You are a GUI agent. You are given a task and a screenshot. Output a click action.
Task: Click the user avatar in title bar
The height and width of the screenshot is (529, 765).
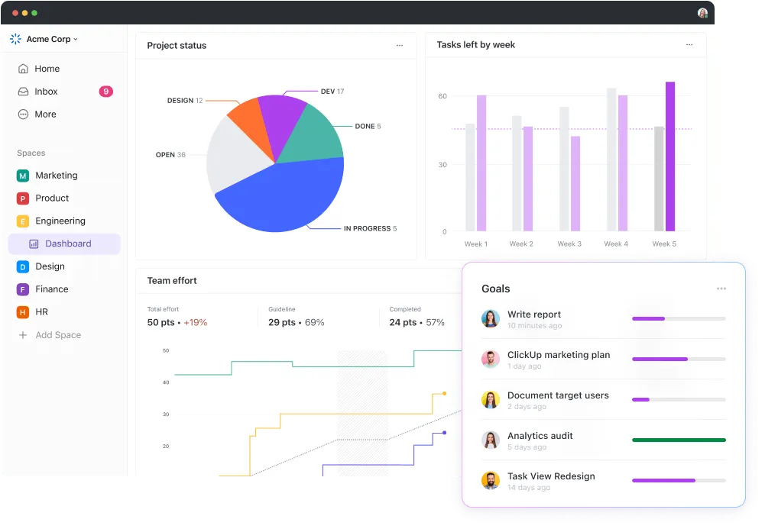[x=702, y=13]
